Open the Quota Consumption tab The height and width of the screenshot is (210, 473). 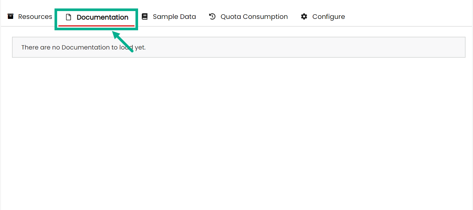(254, 17)
